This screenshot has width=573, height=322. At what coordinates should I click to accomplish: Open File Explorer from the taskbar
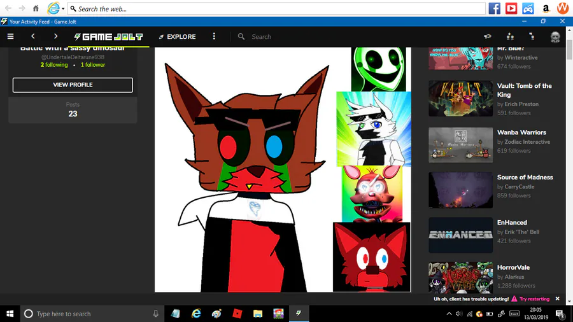258,314
